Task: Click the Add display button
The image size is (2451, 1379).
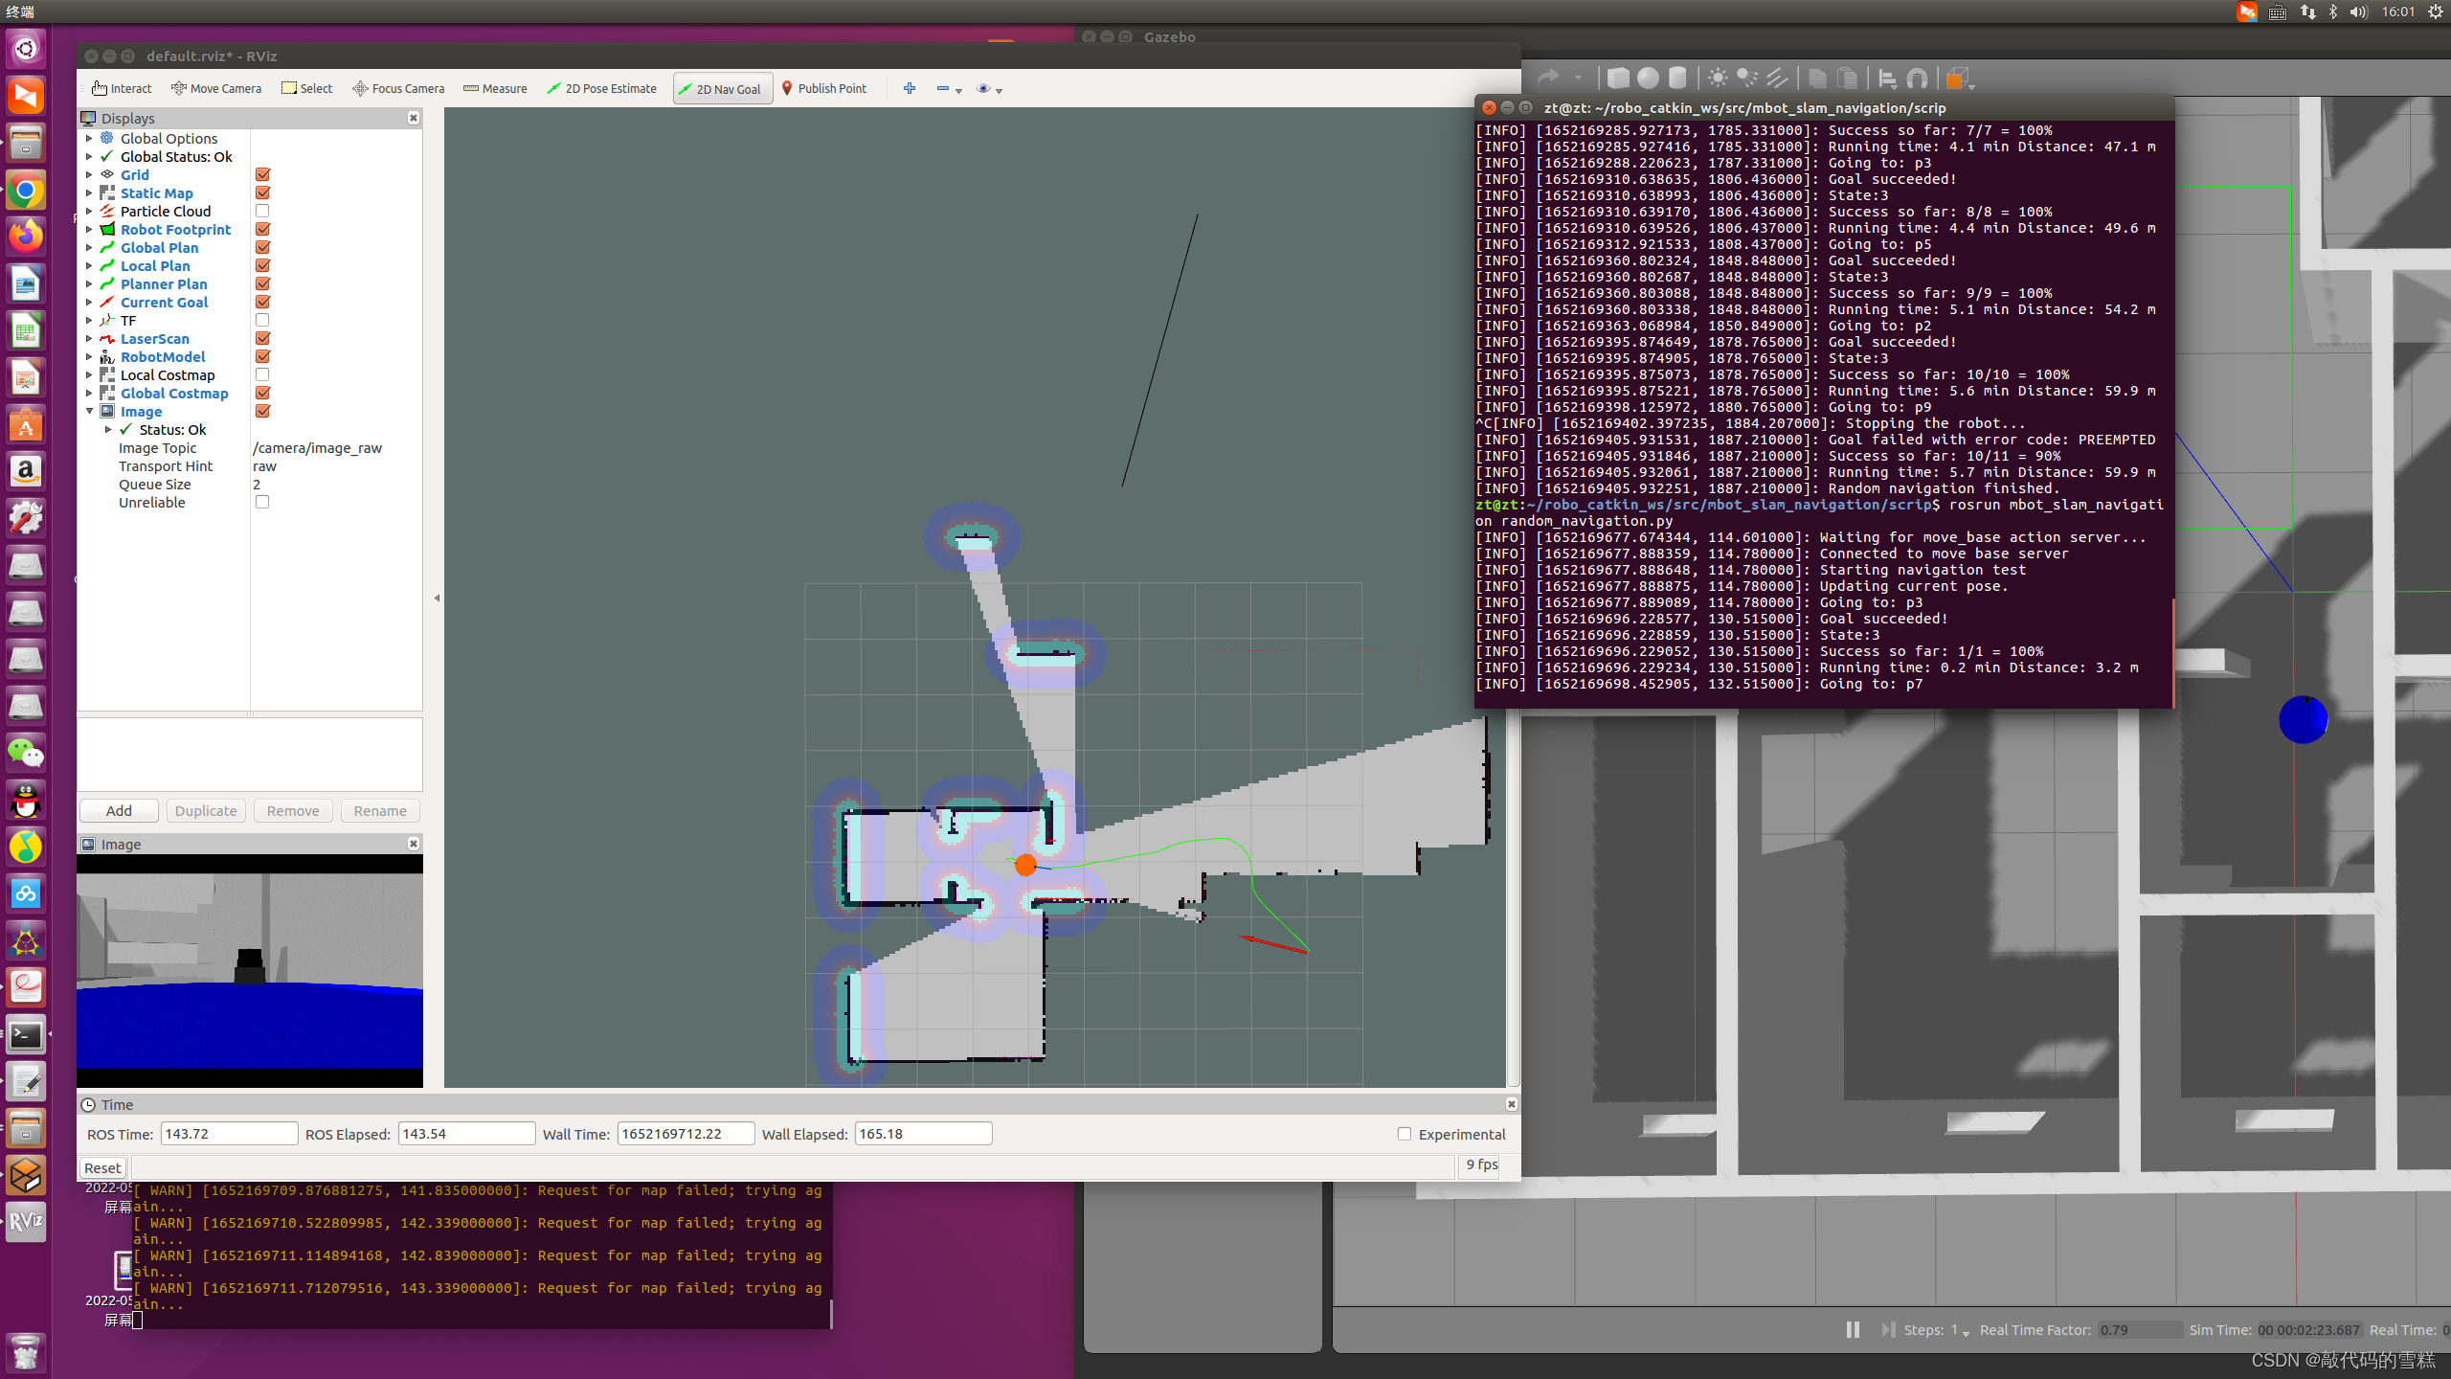Action: point(119,810)
